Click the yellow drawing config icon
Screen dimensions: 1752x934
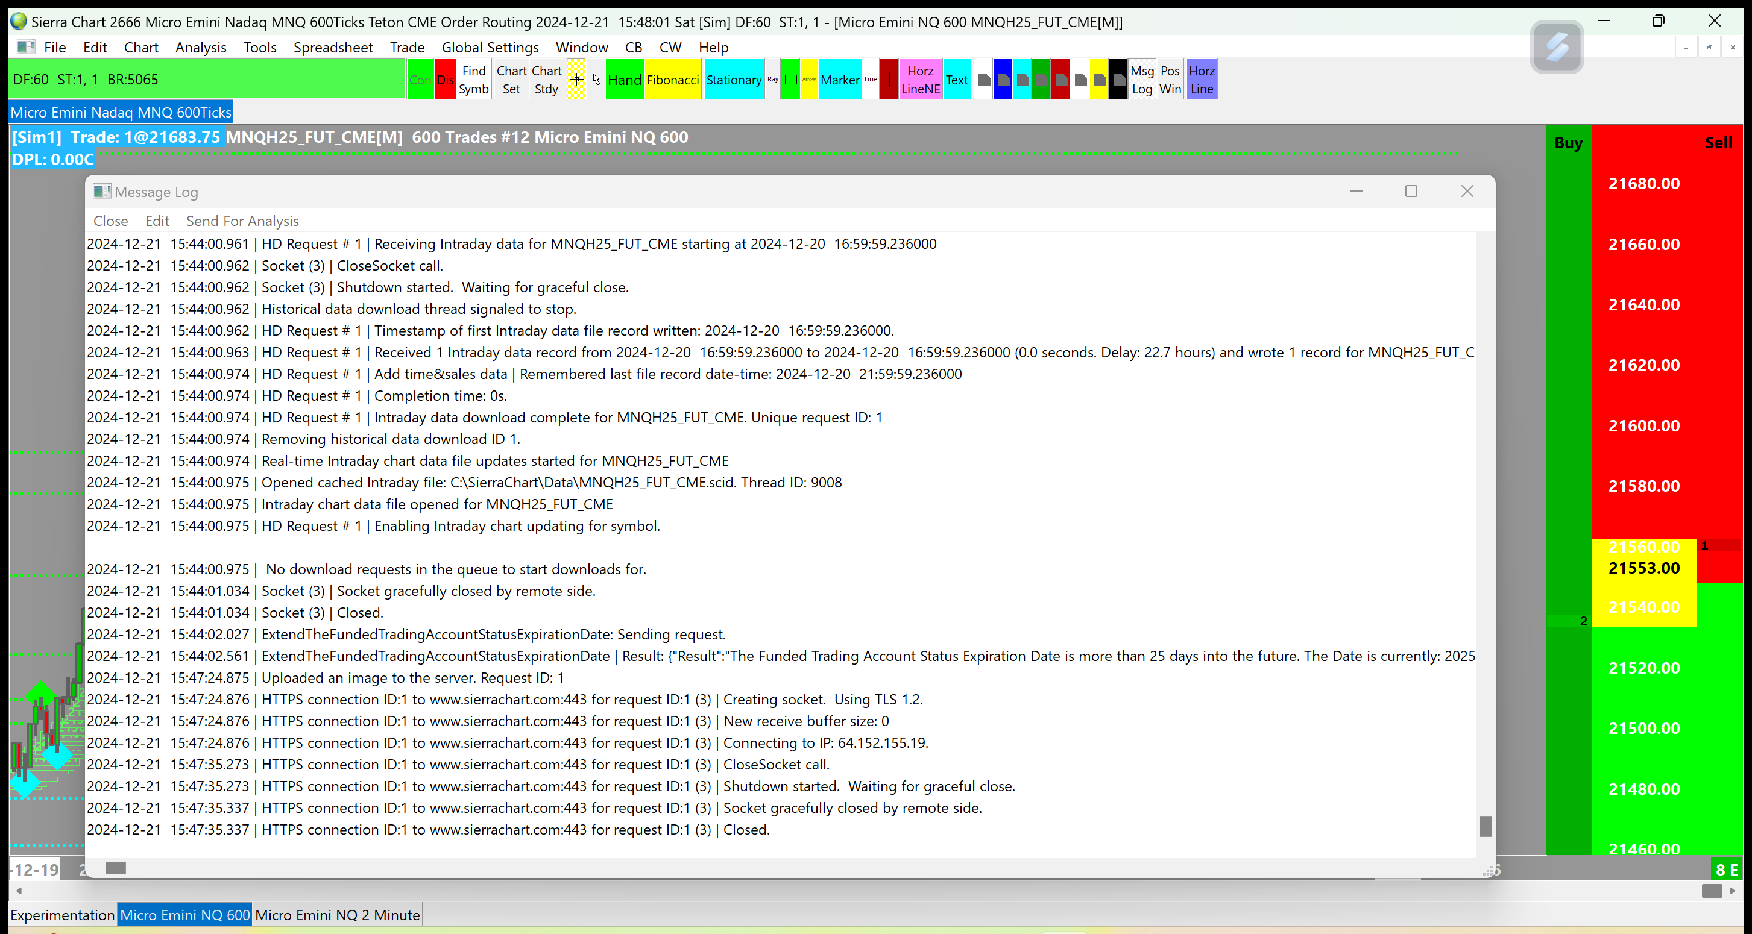pyautogui.click(x=1099, y=80)
